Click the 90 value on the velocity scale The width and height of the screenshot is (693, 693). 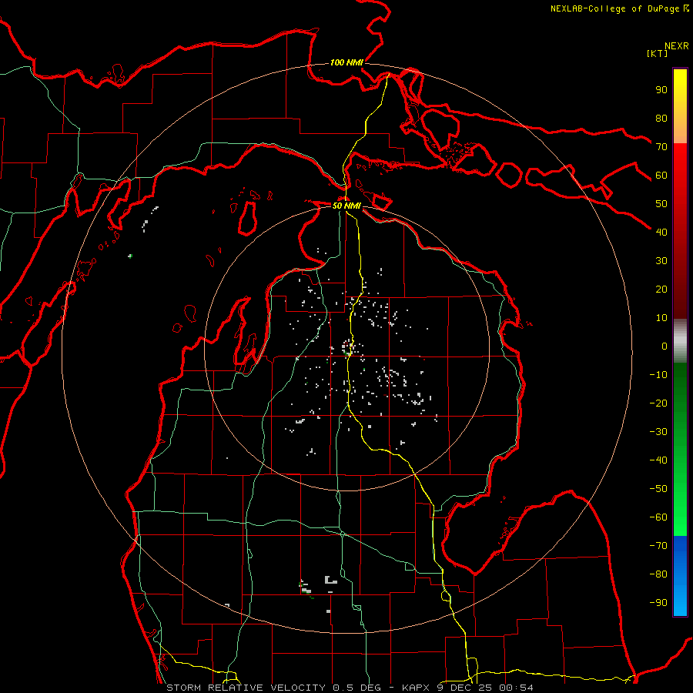tap(661, 90)
